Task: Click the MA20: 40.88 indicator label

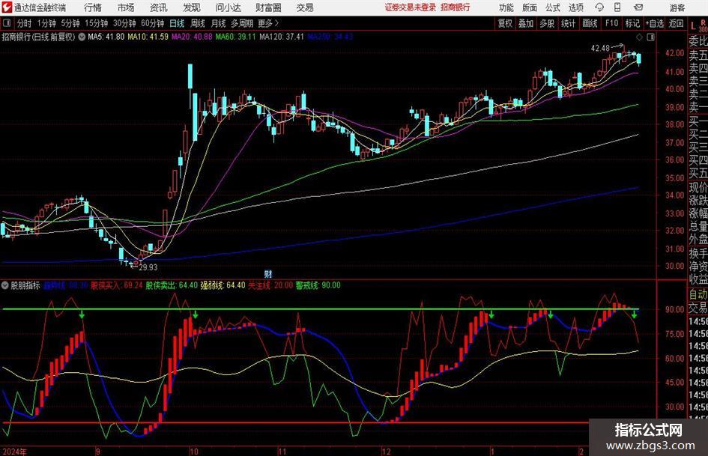Action: 192,37
